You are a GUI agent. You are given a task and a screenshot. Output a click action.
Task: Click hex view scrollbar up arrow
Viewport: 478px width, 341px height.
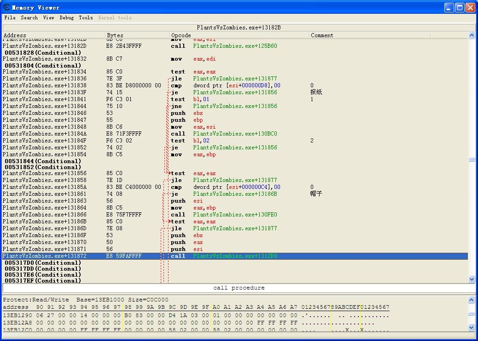[x=472, y=300]
